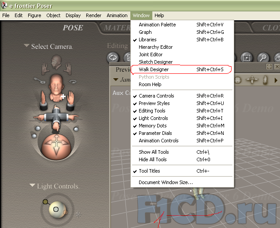The image size is (280, 228).
Task: Open the Edit menu
Action: coord(18,15)
